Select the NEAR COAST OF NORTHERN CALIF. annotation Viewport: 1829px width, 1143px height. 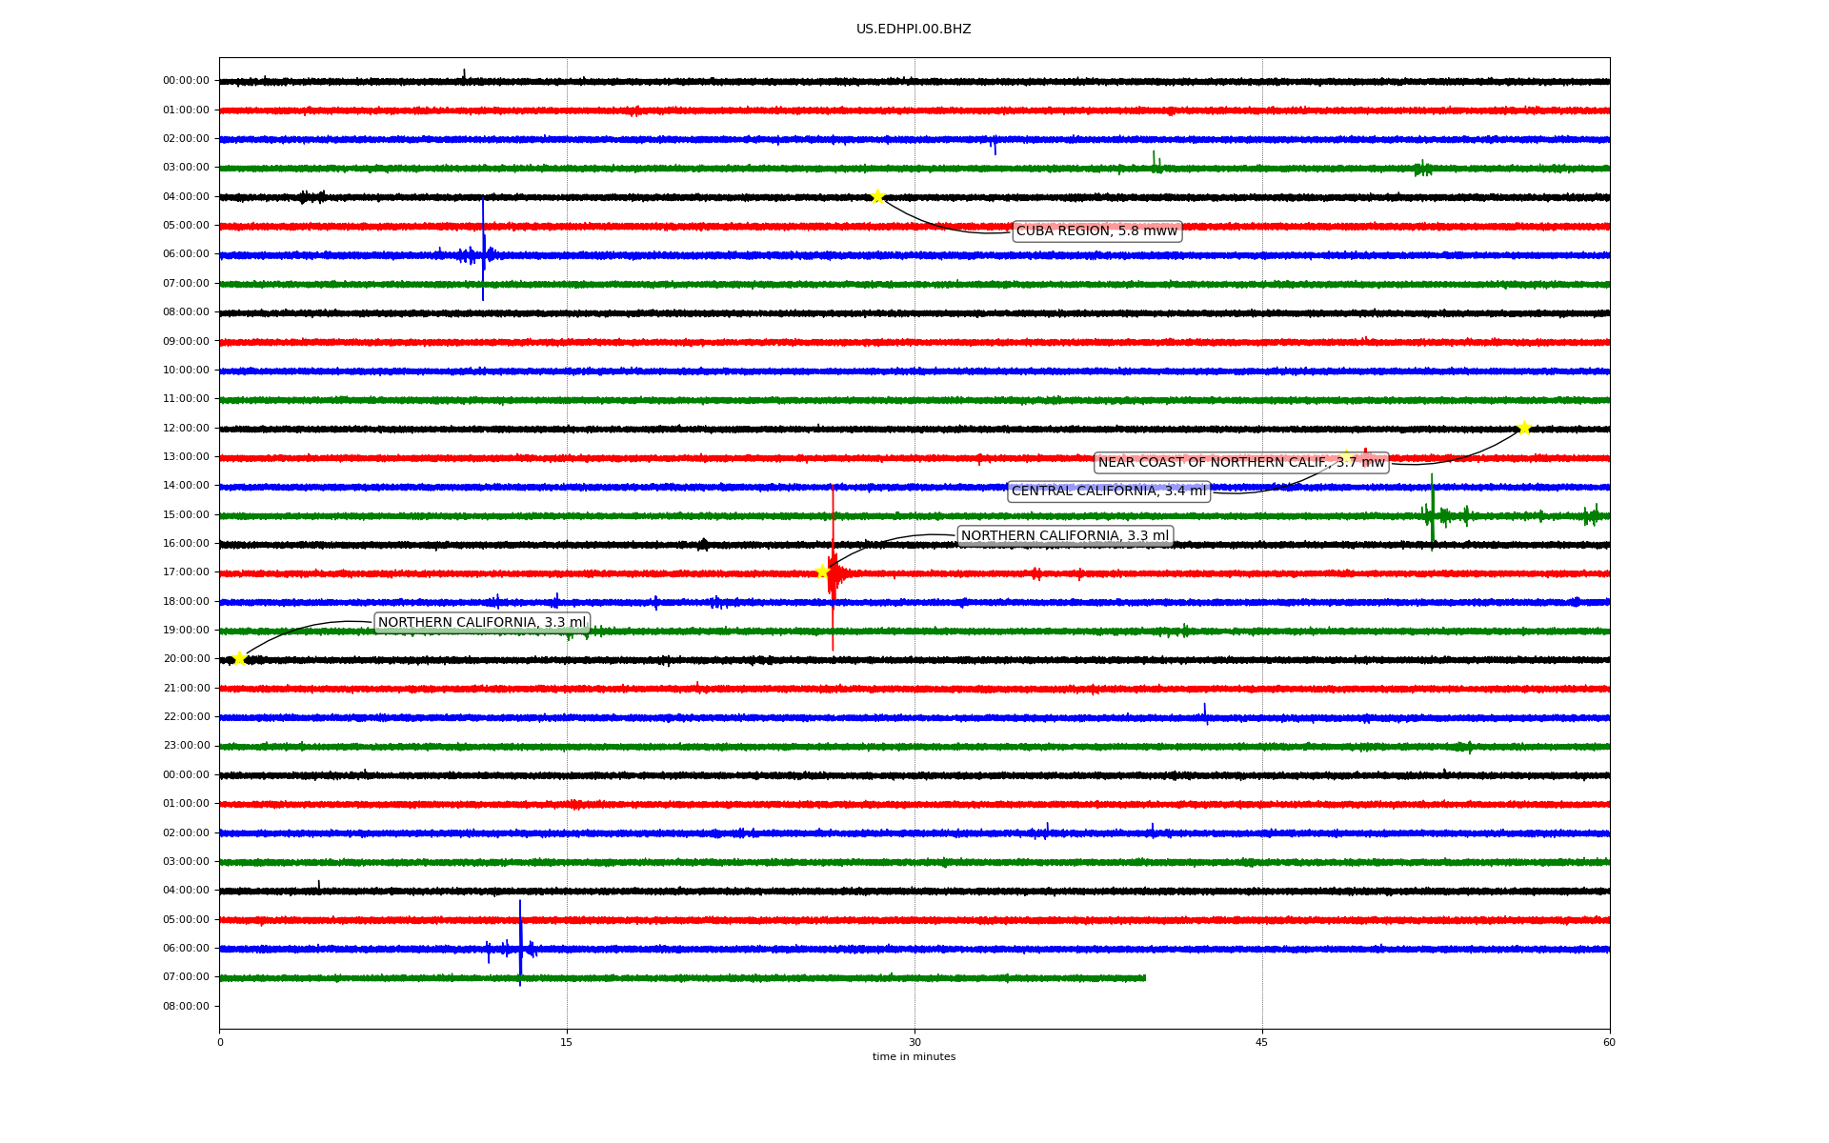pos(1241,463)
